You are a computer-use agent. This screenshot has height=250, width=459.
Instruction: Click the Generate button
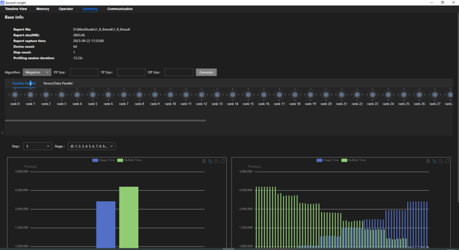click(x=206, y=72)
